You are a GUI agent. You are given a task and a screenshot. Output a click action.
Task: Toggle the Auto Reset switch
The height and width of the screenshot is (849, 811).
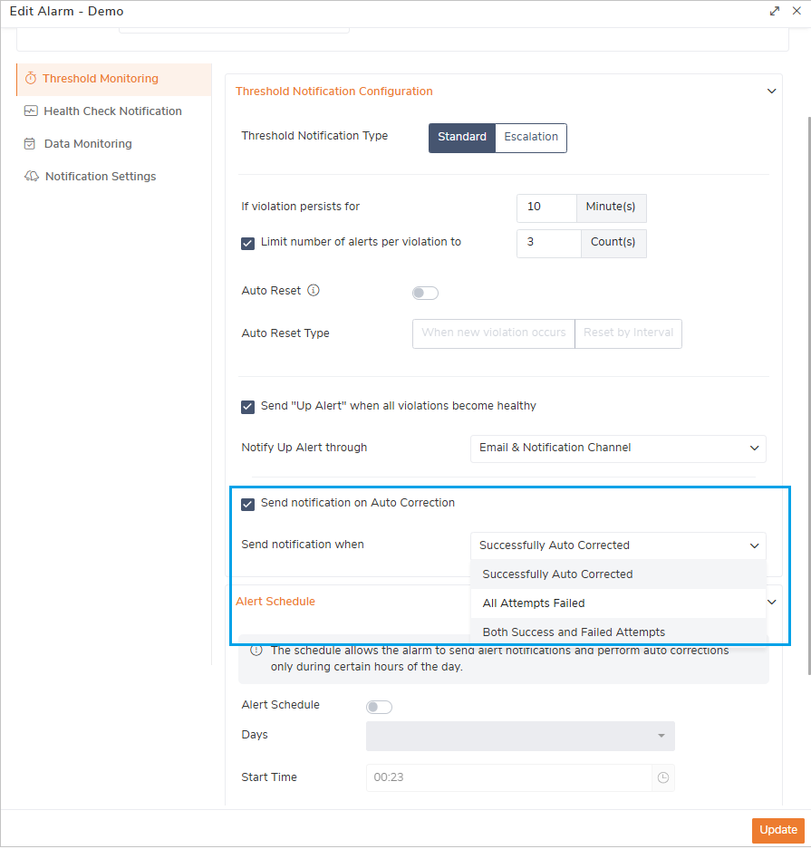[x=425, y=293]
